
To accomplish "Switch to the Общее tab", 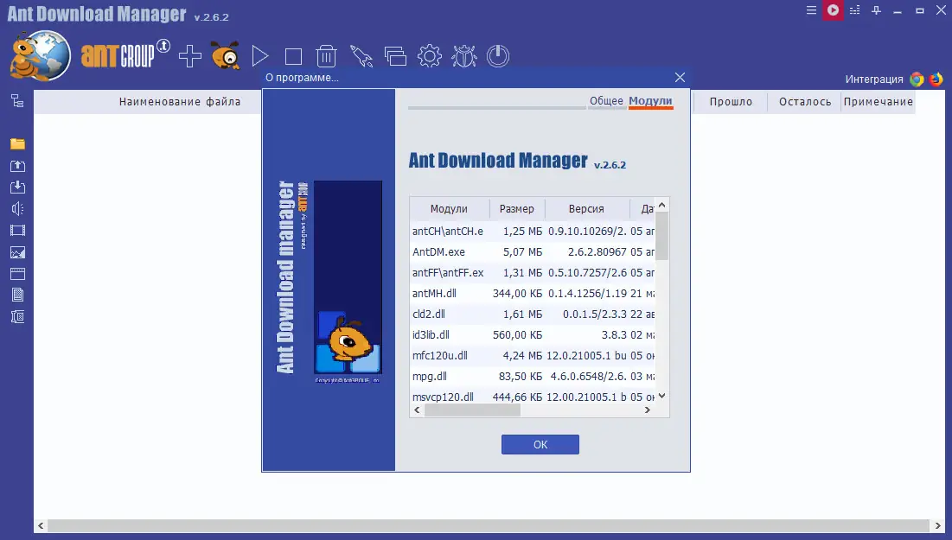I will (606, 101).
